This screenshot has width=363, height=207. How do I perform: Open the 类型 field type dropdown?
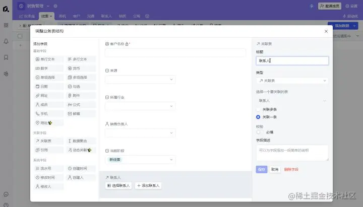click(292, 81)
